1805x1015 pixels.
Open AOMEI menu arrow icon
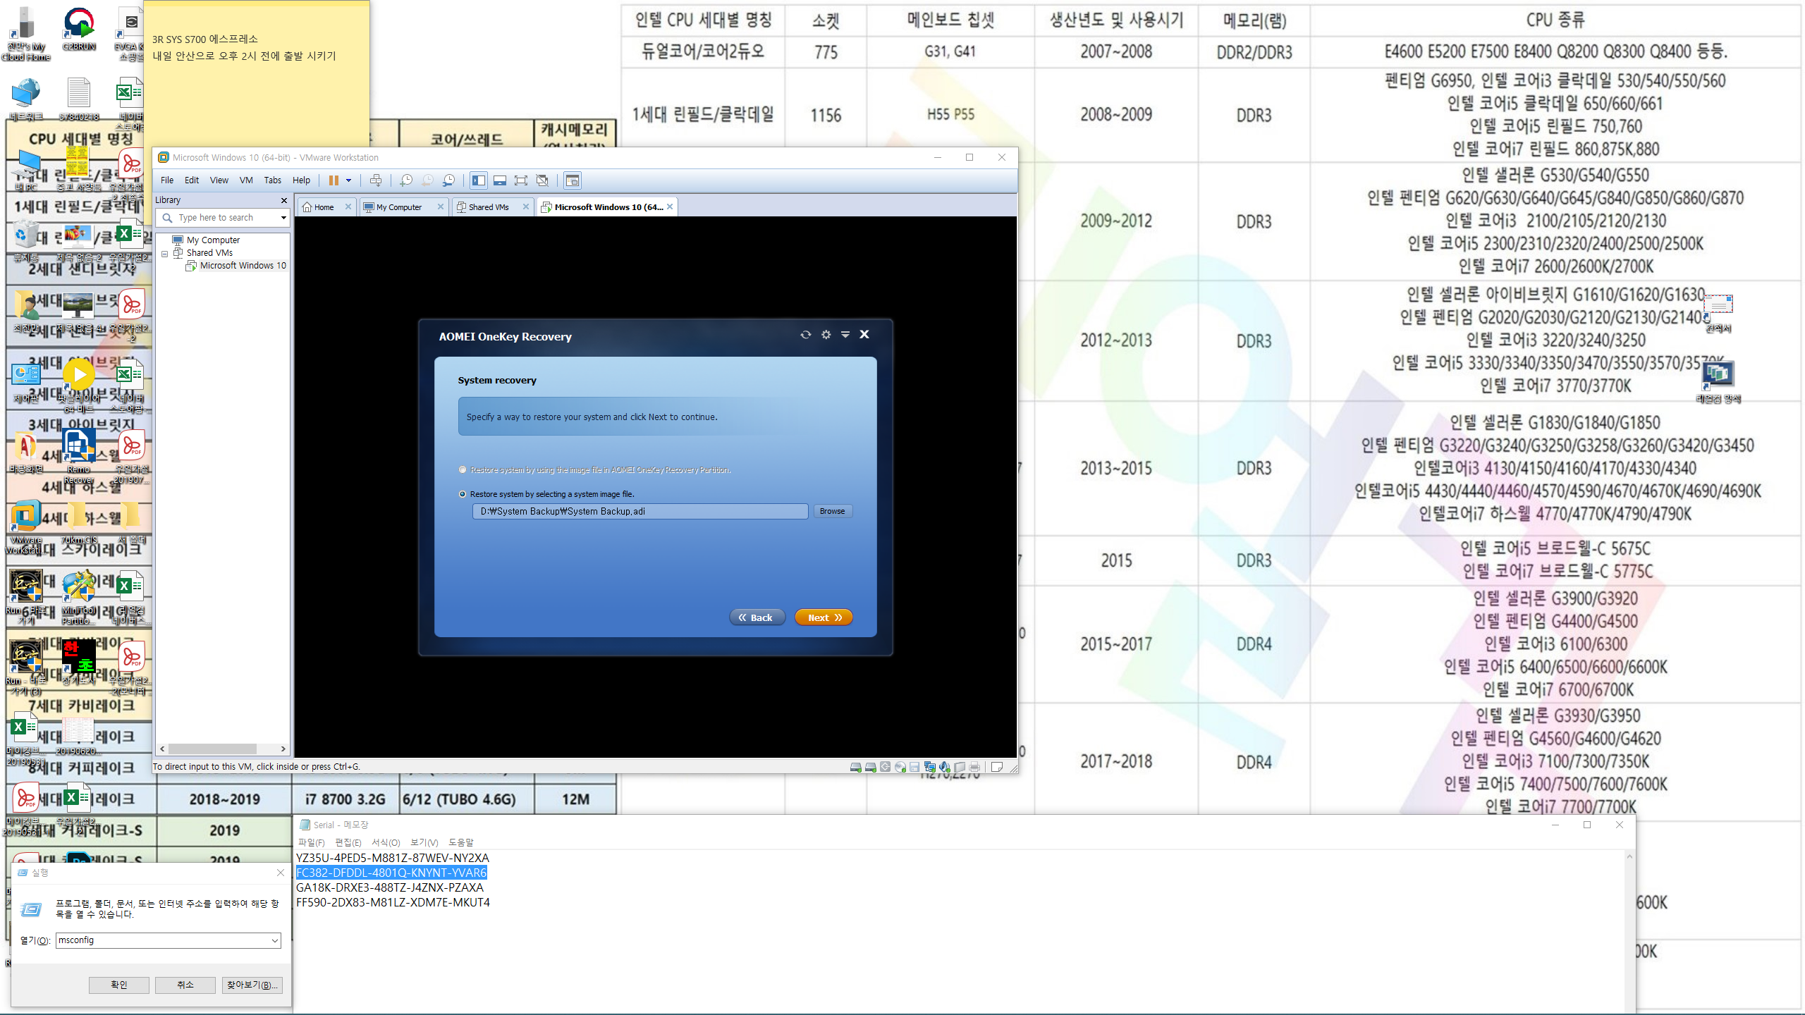pyautogui.click(x=845, y=335)
